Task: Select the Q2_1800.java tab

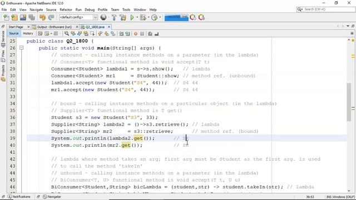Action: coord(95,27)
